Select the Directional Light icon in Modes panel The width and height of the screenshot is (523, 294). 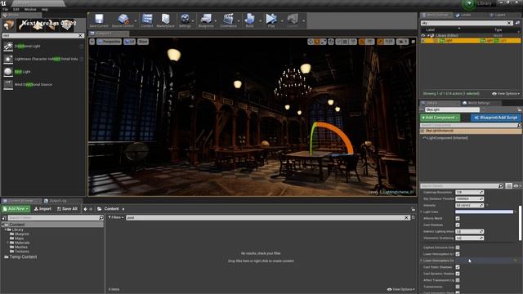coord(8,47)
